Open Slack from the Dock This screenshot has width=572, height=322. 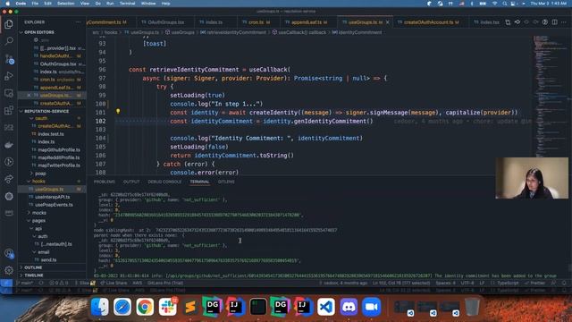tap(167, 307)
